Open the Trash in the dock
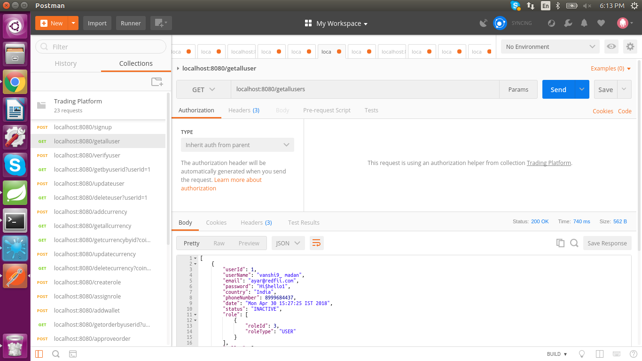The height and width of the screenshot is (361, 642). point(15,345)
